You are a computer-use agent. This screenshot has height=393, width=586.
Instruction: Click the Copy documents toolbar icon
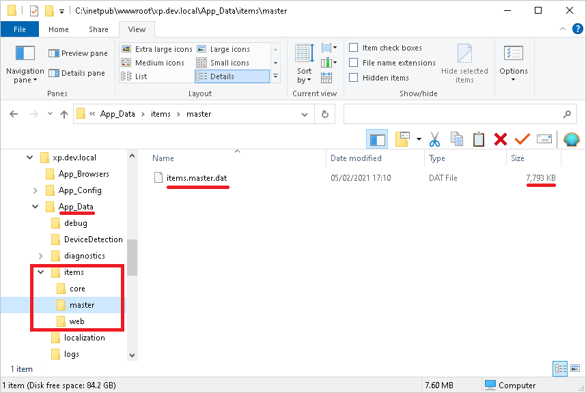[x=457, y=139]
